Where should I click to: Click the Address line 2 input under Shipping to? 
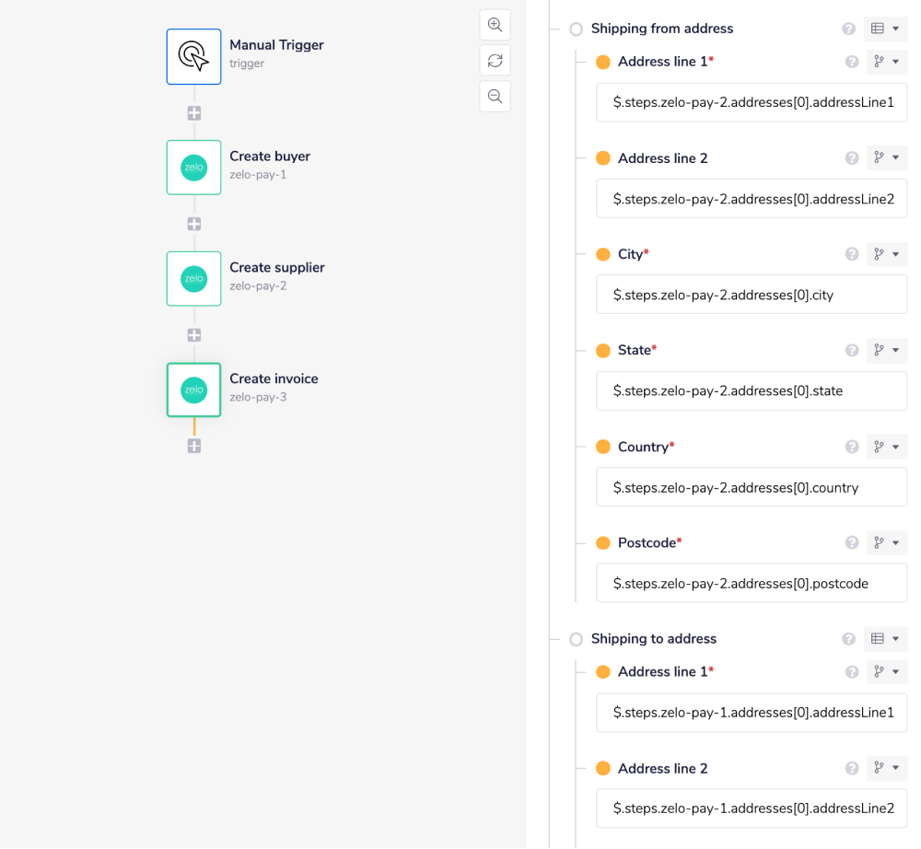(751, 808)
